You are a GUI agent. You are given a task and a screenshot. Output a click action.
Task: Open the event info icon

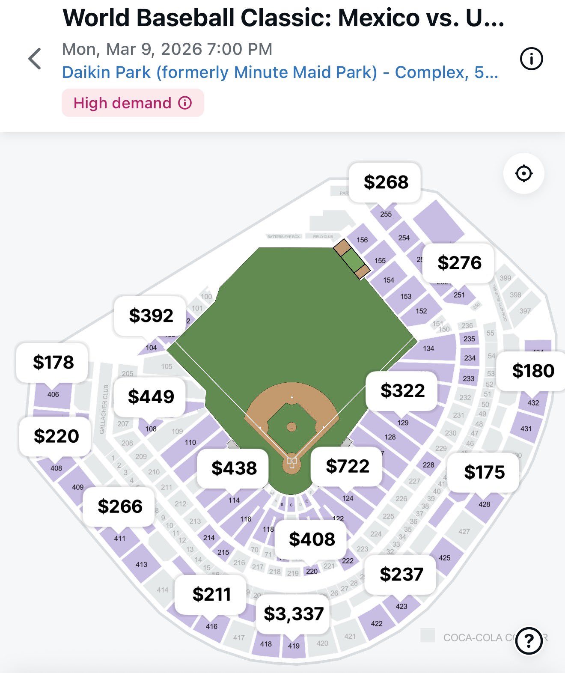(531, 59)
